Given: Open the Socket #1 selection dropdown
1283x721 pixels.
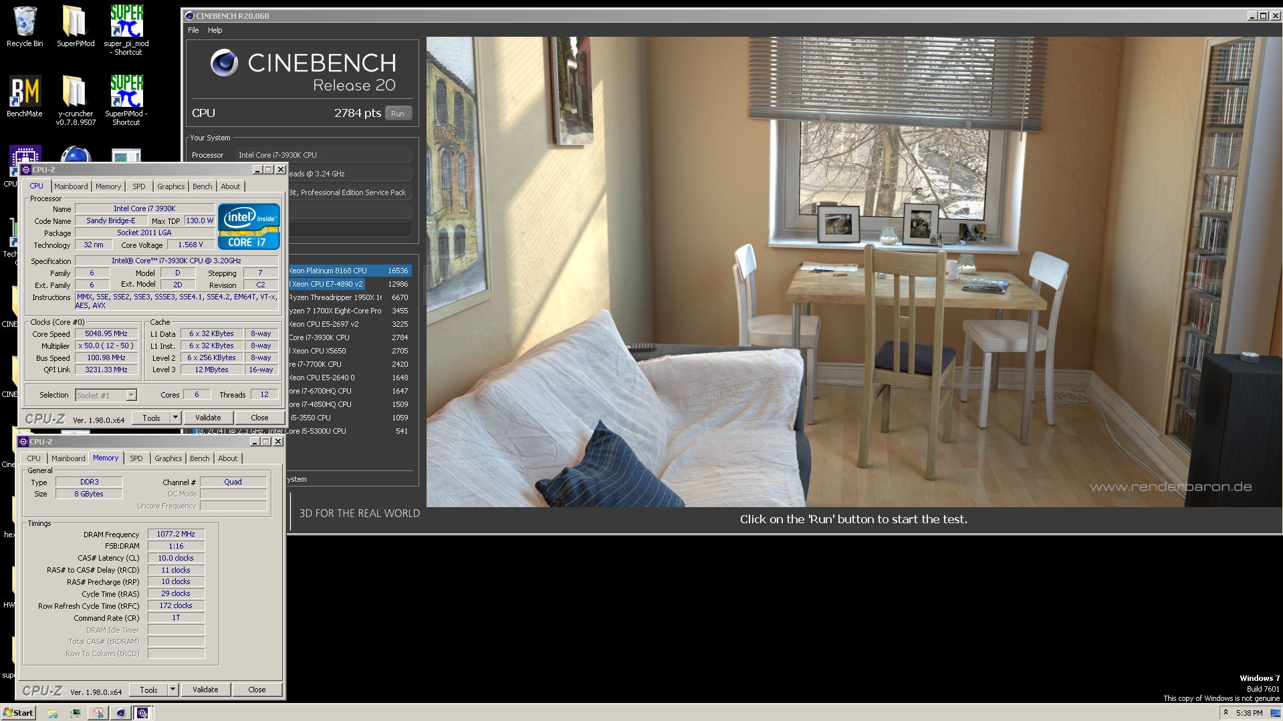Looking at the screenshot, I should tap(106, 396).
